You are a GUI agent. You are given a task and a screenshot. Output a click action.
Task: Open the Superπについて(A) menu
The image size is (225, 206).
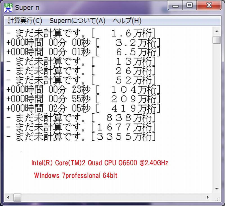click(77, 21)
